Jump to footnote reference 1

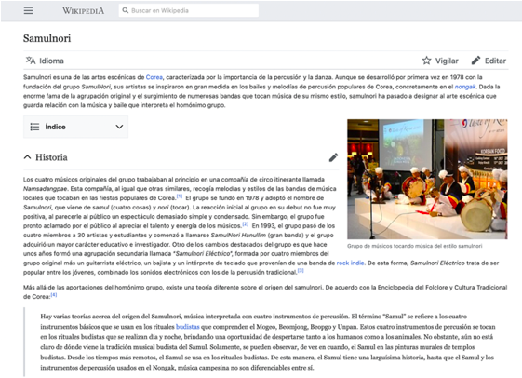[179, 196]
